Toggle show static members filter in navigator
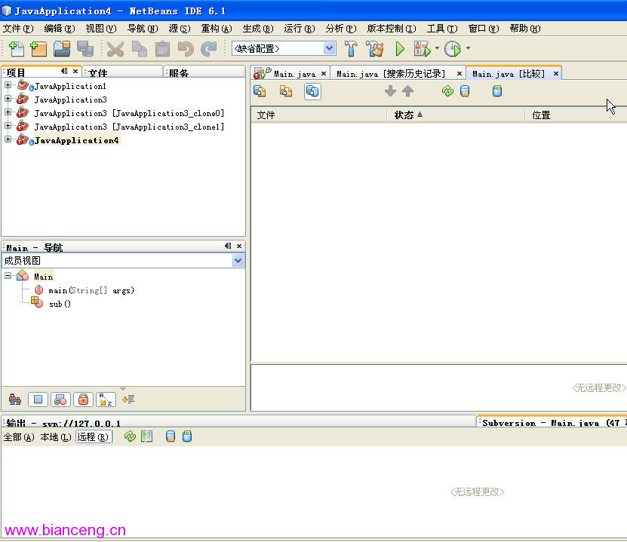 60,399
